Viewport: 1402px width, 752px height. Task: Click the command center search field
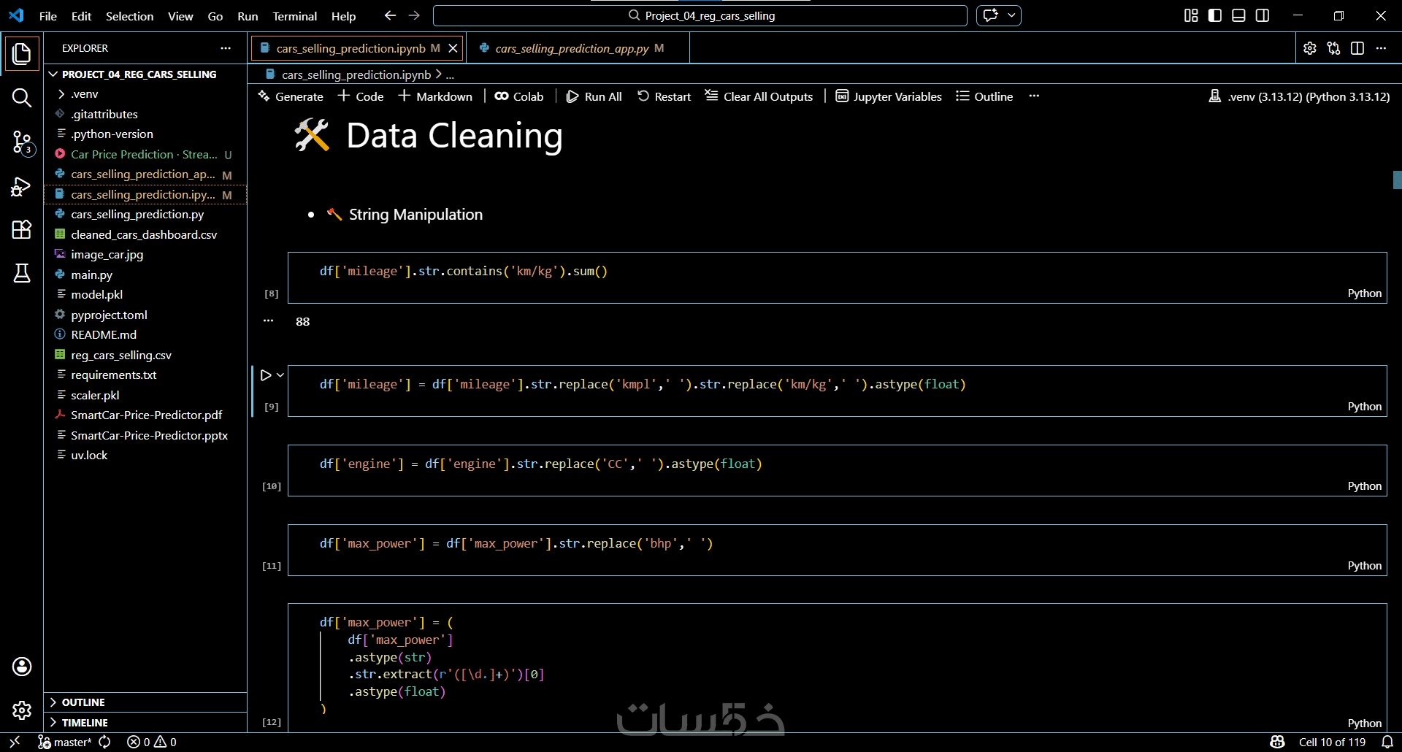point(700,16)
